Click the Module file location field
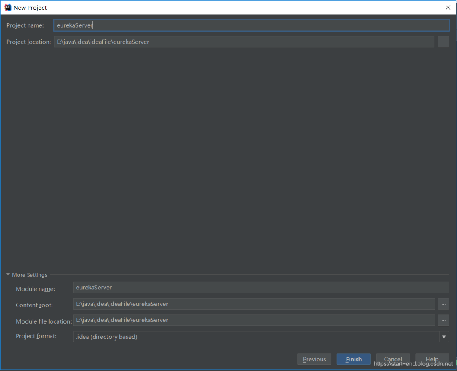The height and width of the screenshot is (371, 457). [254, 320]
